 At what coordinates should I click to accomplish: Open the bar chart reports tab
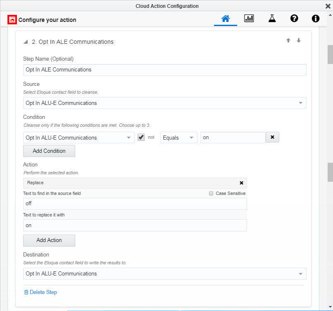(249, 19)
